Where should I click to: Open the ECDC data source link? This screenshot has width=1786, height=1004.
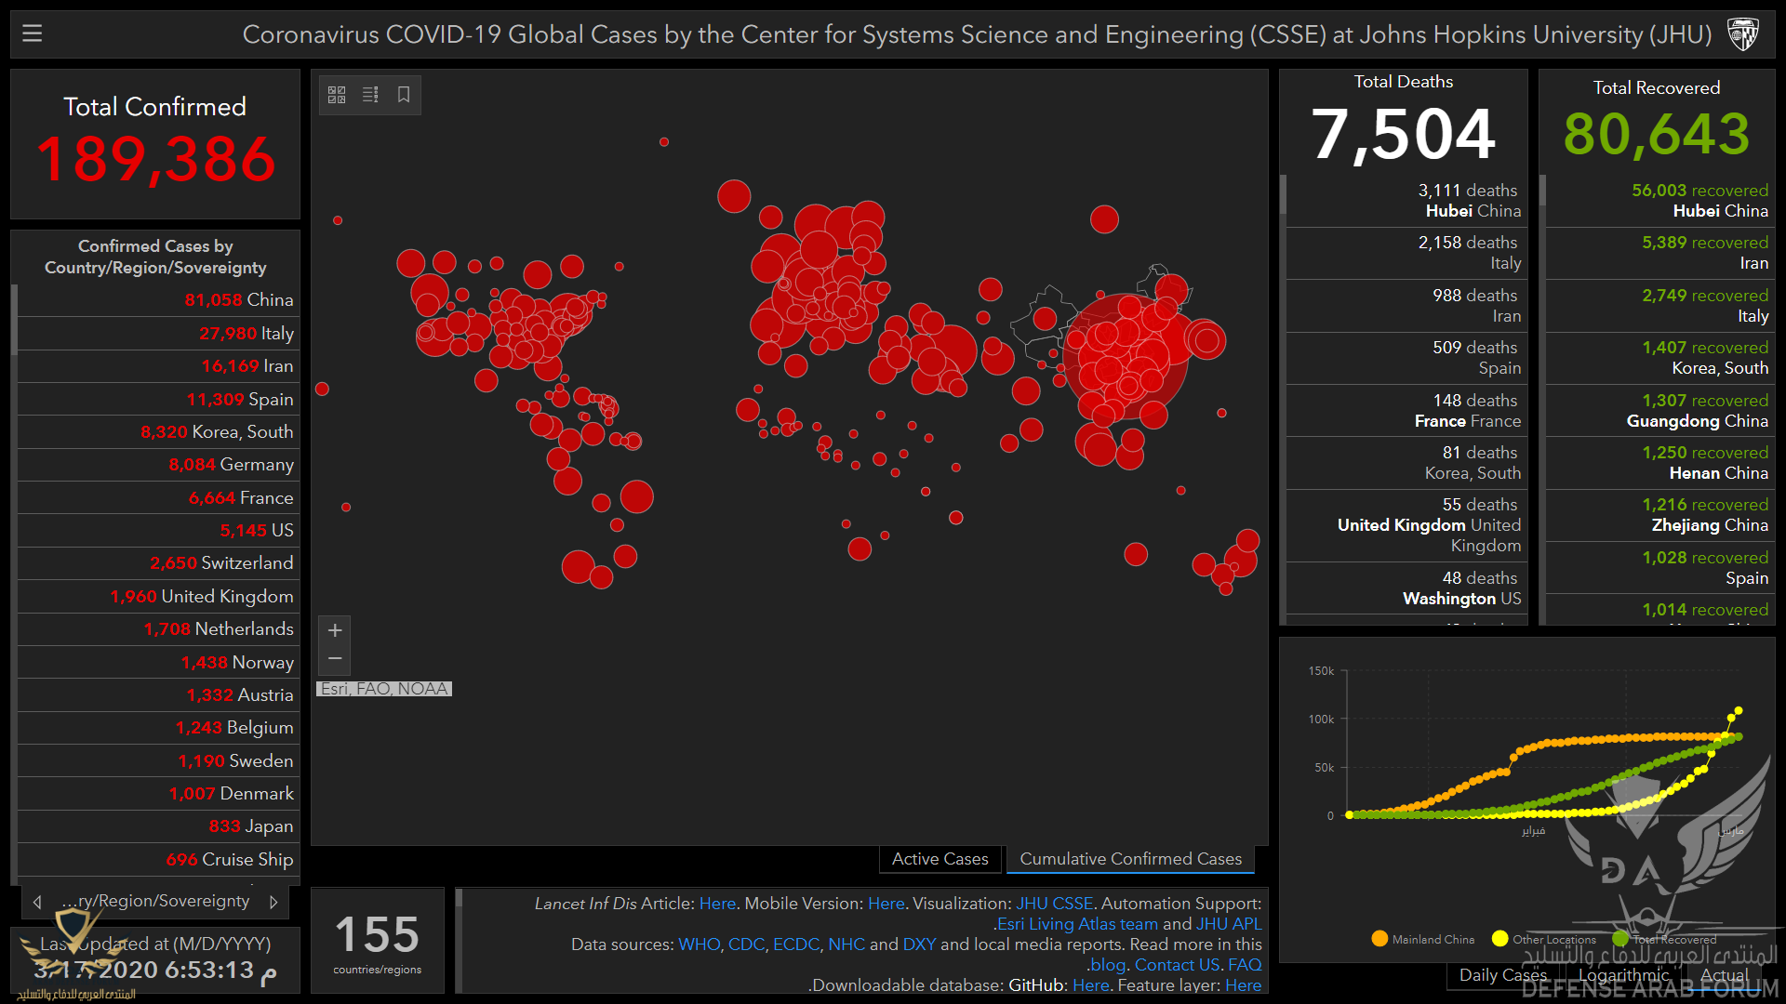click(795, 945)
